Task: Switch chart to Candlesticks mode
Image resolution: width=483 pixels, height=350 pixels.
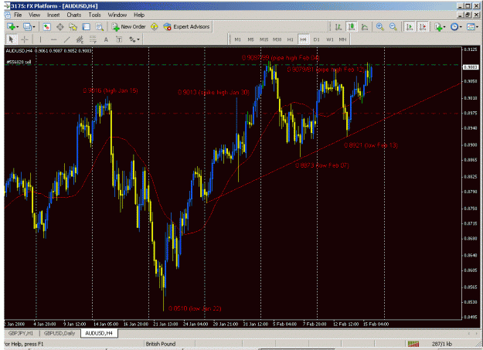Action: [x=352, y=27]
